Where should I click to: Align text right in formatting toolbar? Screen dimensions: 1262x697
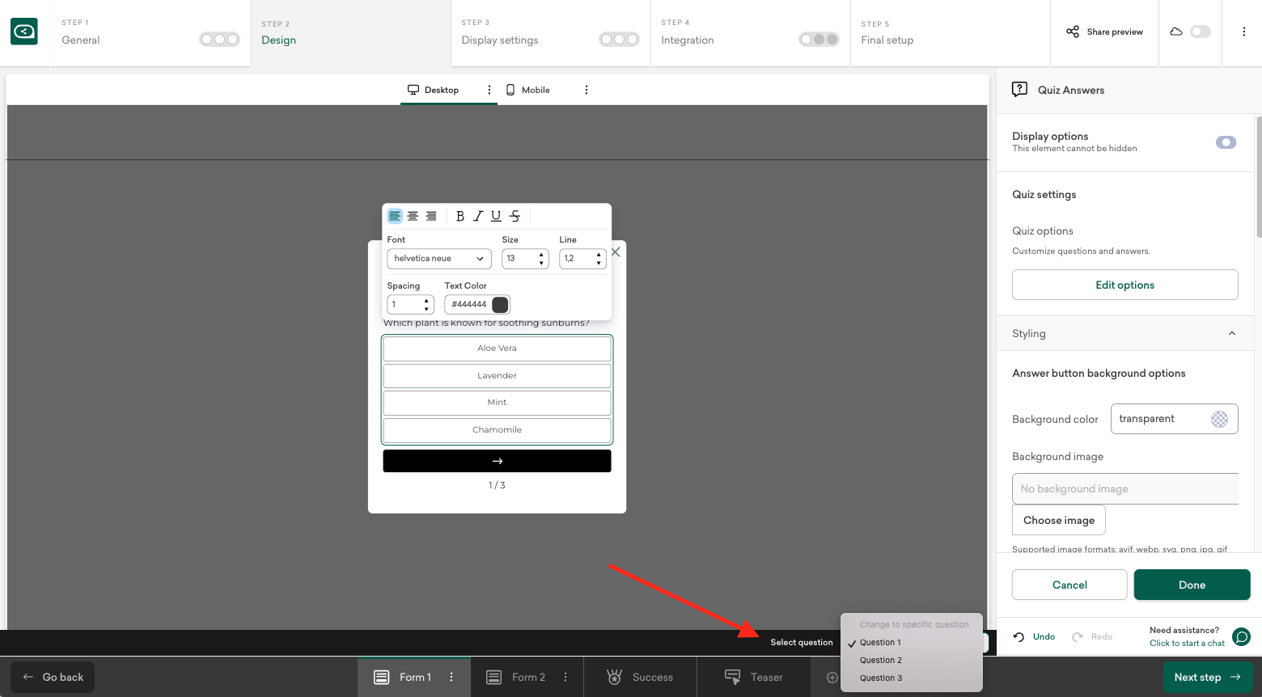pyautogui.click(x=431, y=216)
